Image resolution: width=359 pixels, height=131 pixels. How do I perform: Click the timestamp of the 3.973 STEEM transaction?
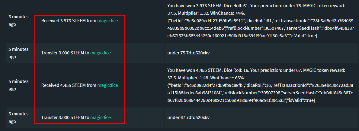tap(18, 20)
